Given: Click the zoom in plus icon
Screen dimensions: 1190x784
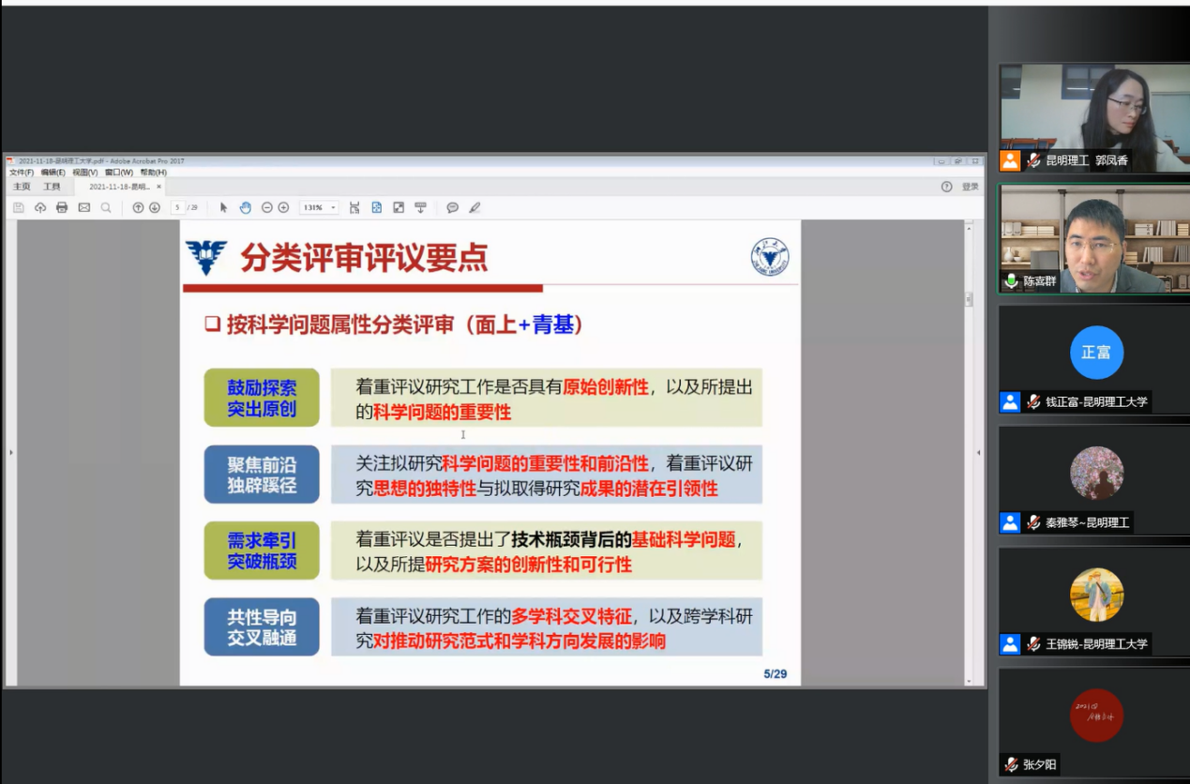Looking at the screenshot, I should tap(283, 207).
